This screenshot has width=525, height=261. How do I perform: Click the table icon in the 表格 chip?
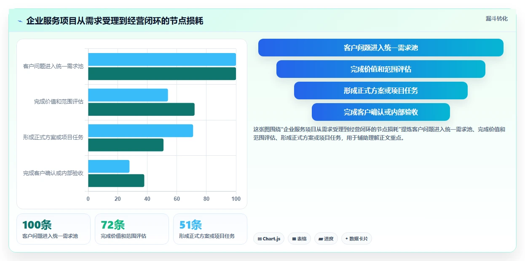[294, 239]
